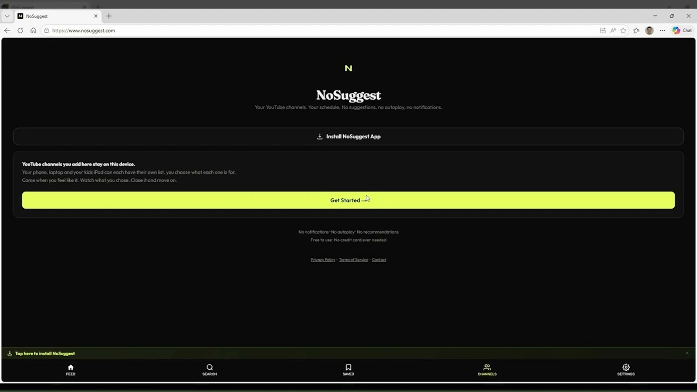The width and height of the screenshot is (697, 392).
Task: Select the NoSuggest browser tab
Action: (x=58, y=16)
